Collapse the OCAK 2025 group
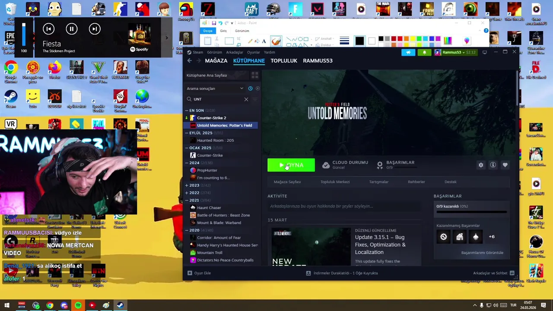The width and height of the screenshot is (553, 311). click(x=187, y=148)
